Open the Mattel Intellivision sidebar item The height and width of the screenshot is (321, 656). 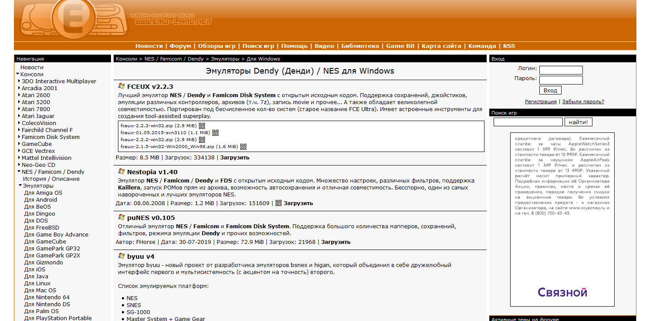pyautogui.click(x=47, y=158)
